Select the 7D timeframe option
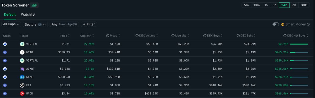This screenshot has height=98, width=315. (294, 5)
